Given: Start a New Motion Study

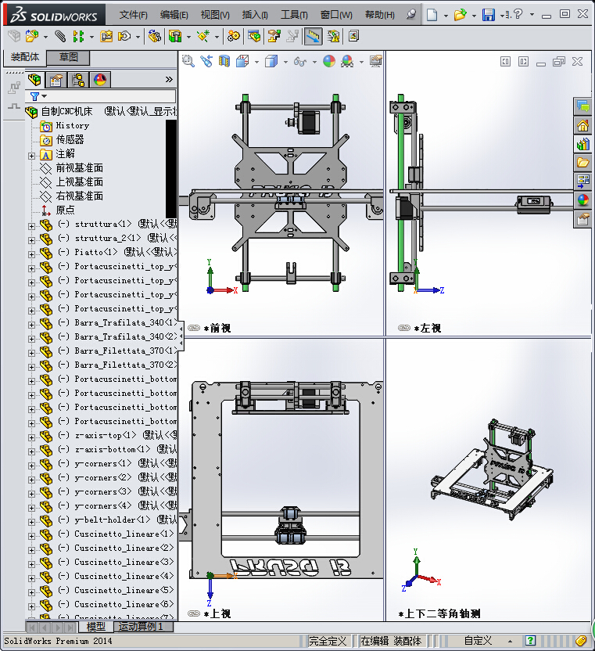Looking at the screenshot, I should pyautogui.click(x=234, y=37).
